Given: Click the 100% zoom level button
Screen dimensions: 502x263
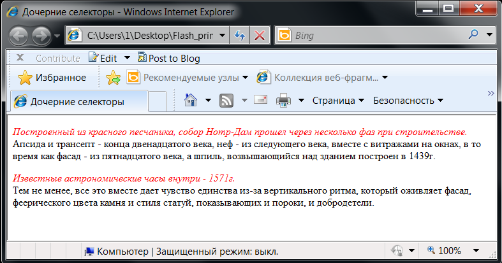Looking at the screenshot, I should pyautogui.click(x=445, y=250).
